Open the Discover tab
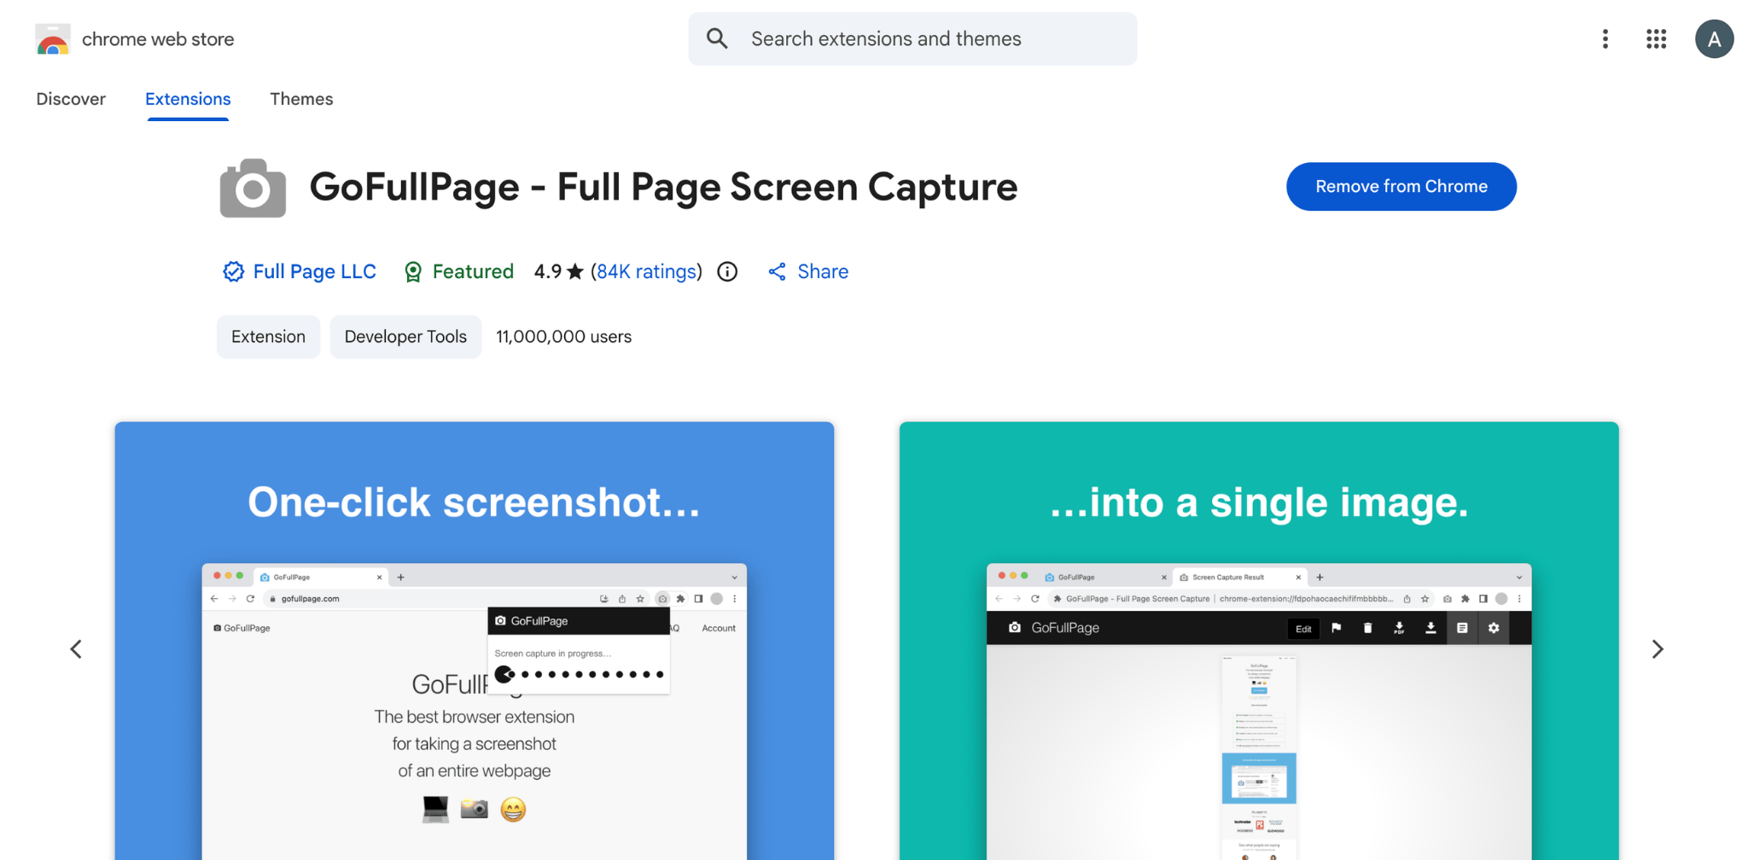This screenshot has width=1748, height=860. (x=71, y=99)
